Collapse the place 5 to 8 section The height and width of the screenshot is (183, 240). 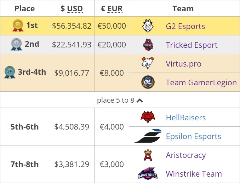click(139, 101)
